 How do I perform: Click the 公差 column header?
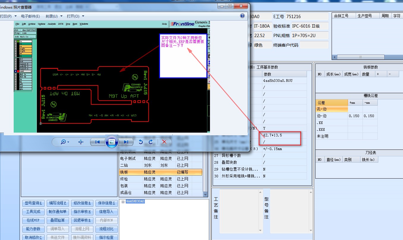[x=332, y=102]
